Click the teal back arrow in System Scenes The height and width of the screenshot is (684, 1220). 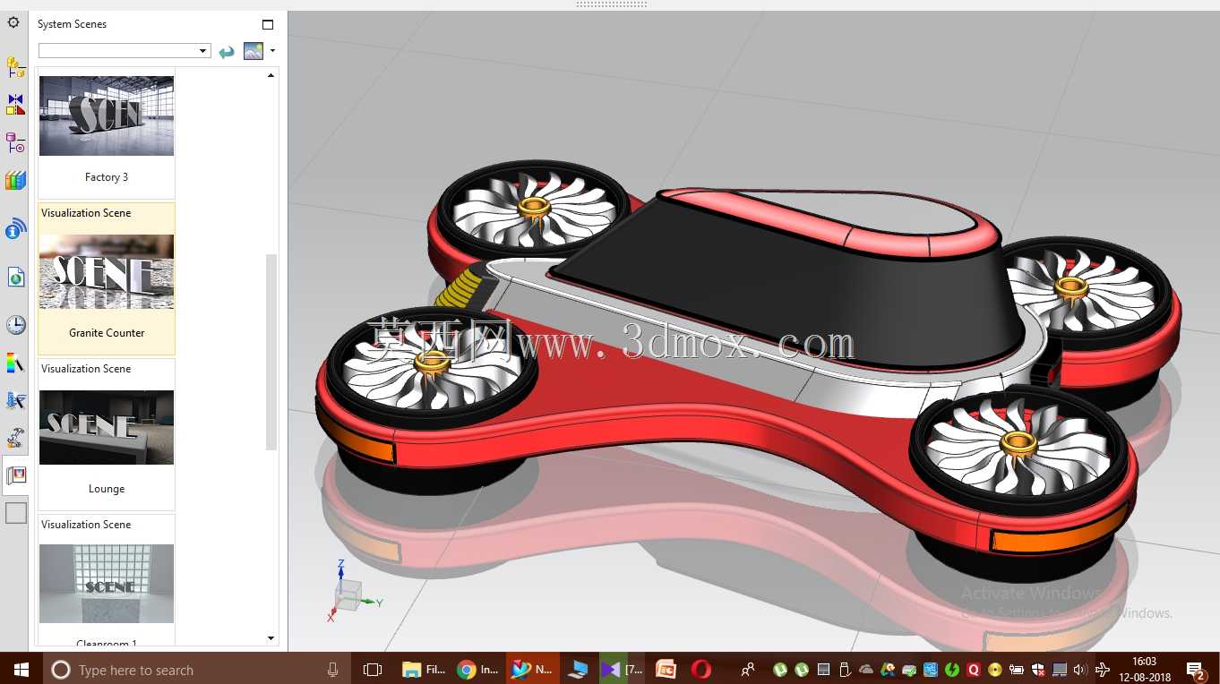(x=227, y=52)
